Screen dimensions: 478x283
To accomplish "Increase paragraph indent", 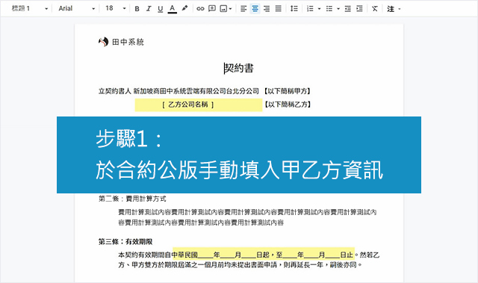I will point(359,9).
